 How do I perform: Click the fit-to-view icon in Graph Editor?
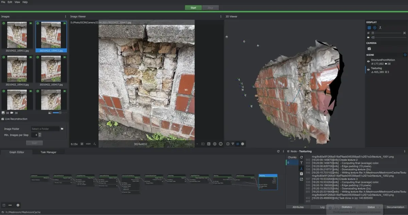[x=4, y=205]
